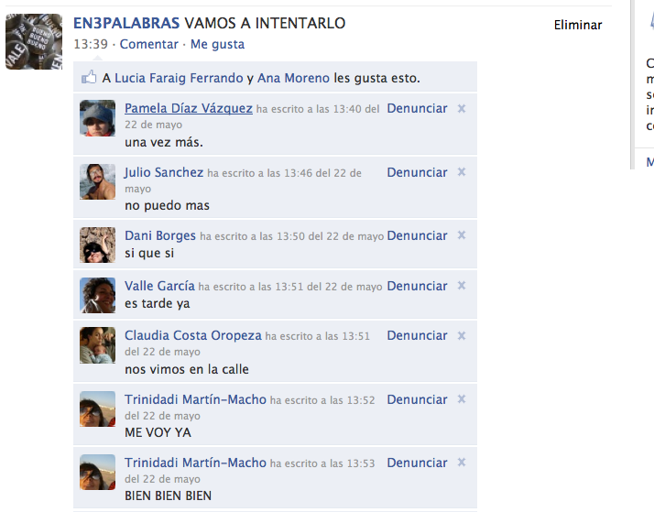Click the thumbs-up like icon
The height and width of the screenshot is (512, 654).
89,77
